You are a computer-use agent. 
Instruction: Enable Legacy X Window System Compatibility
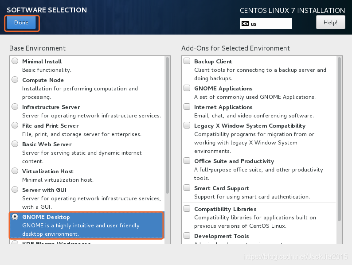(x=187, y=125)
